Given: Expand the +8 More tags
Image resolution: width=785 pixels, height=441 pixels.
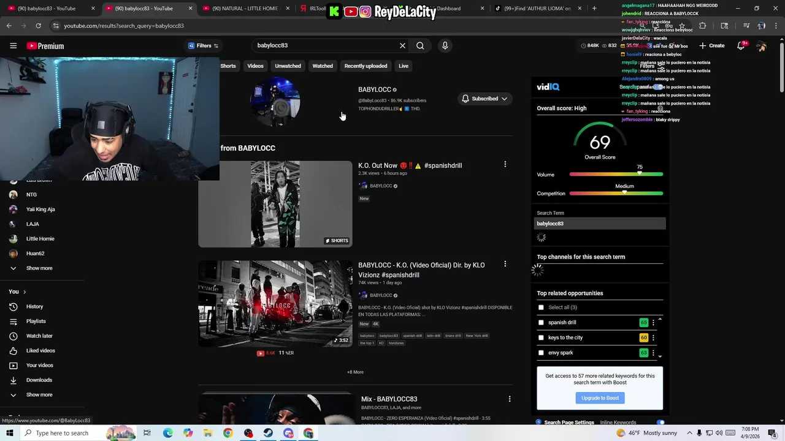Looking at the screenshot, I should point(355,372).
